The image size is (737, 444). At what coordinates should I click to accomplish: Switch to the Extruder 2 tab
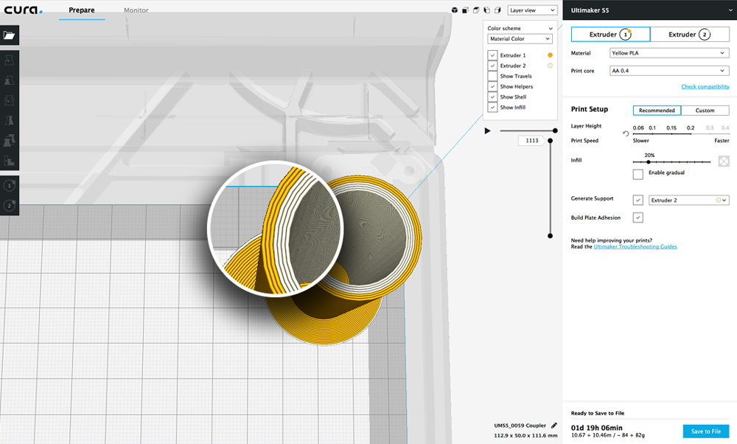pos(689,35)
